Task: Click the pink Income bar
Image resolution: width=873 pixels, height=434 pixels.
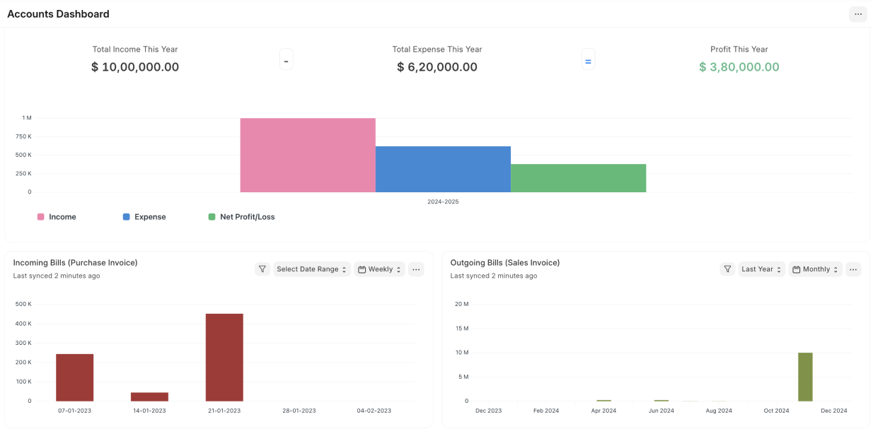Action: pyautogui.click(x=308, y=156)
